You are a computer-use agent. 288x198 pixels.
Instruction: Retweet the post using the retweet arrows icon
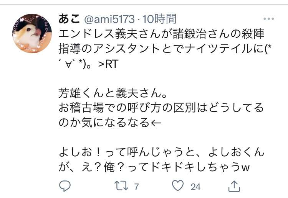(x=121, y=186)
